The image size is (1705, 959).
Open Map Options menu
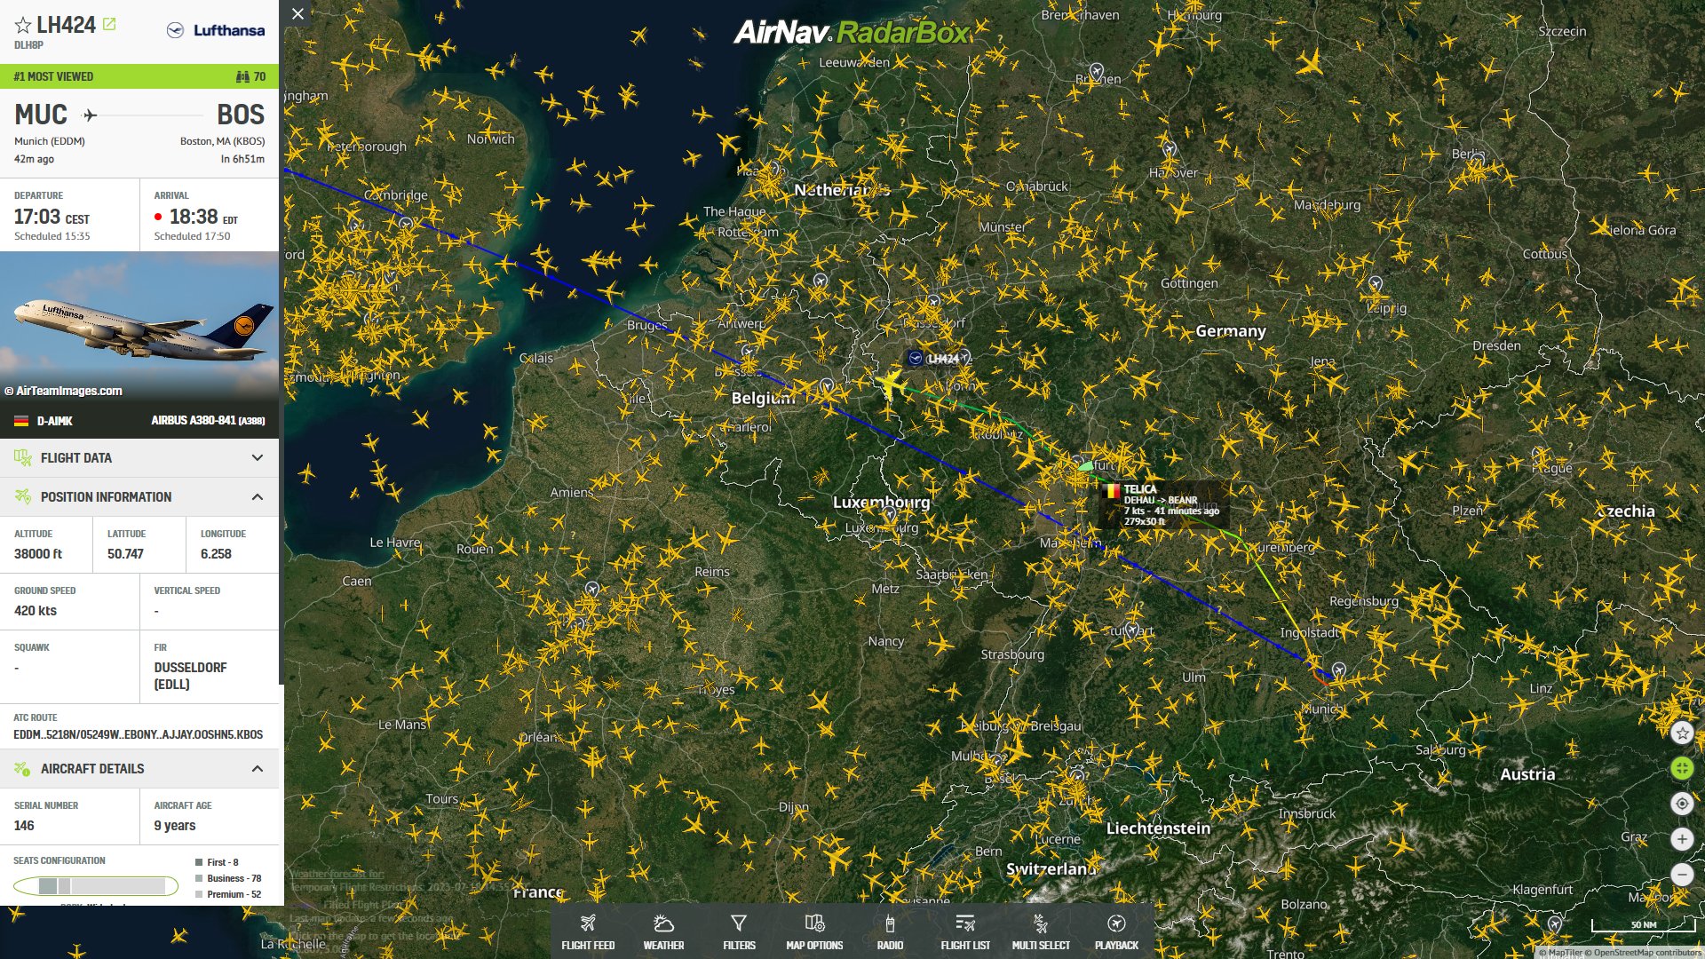(x=814, y=931)
